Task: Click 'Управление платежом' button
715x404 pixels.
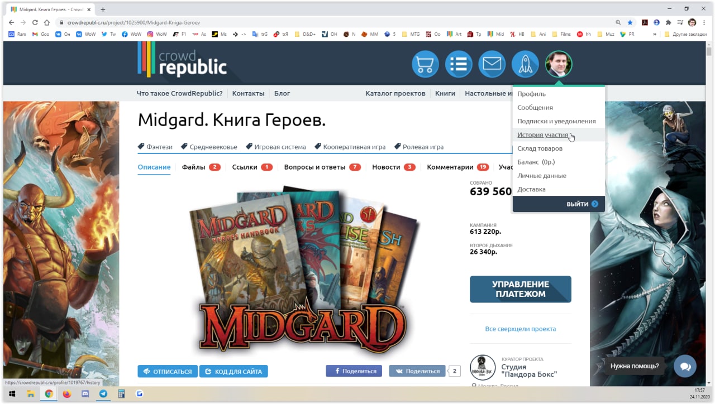Action: click(521, 289)
